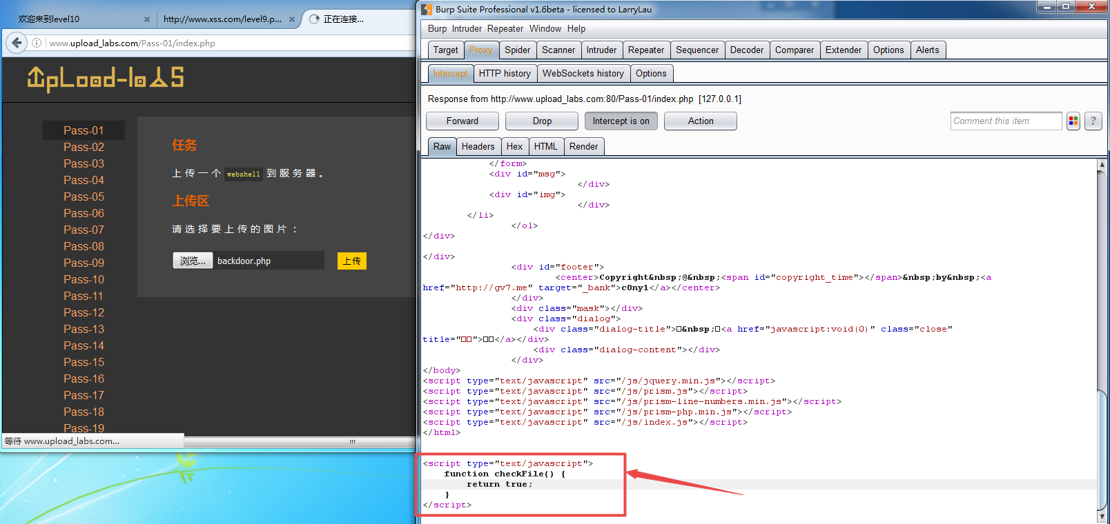Switch to the Sequencer tab
Viewport: 1110px width, 524px height.
pos(697,50)
